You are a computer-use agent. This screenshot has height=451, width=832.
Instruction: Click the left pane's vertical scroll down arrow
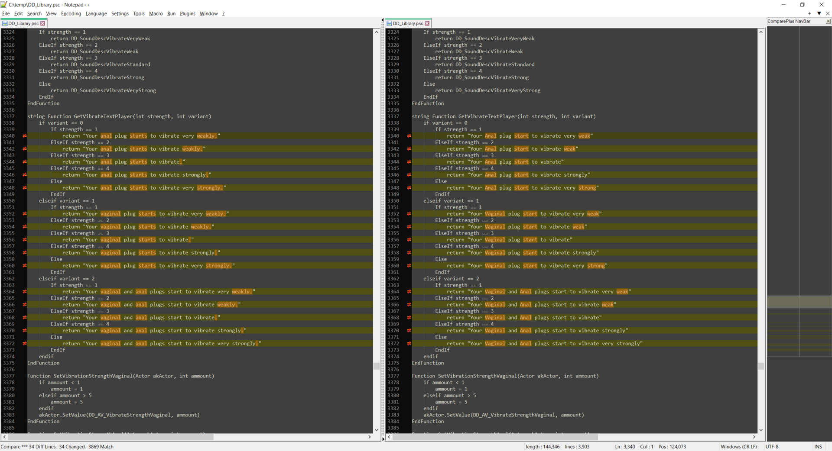coord(376,430)
